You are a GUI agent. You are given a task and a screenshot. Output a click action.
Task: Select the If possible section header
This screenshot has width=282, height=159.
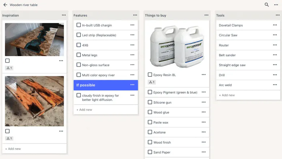pyautogui.click(x=106, y=85)
